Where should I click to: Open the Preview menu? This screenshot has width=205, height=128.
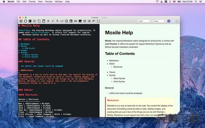(49, 2)
